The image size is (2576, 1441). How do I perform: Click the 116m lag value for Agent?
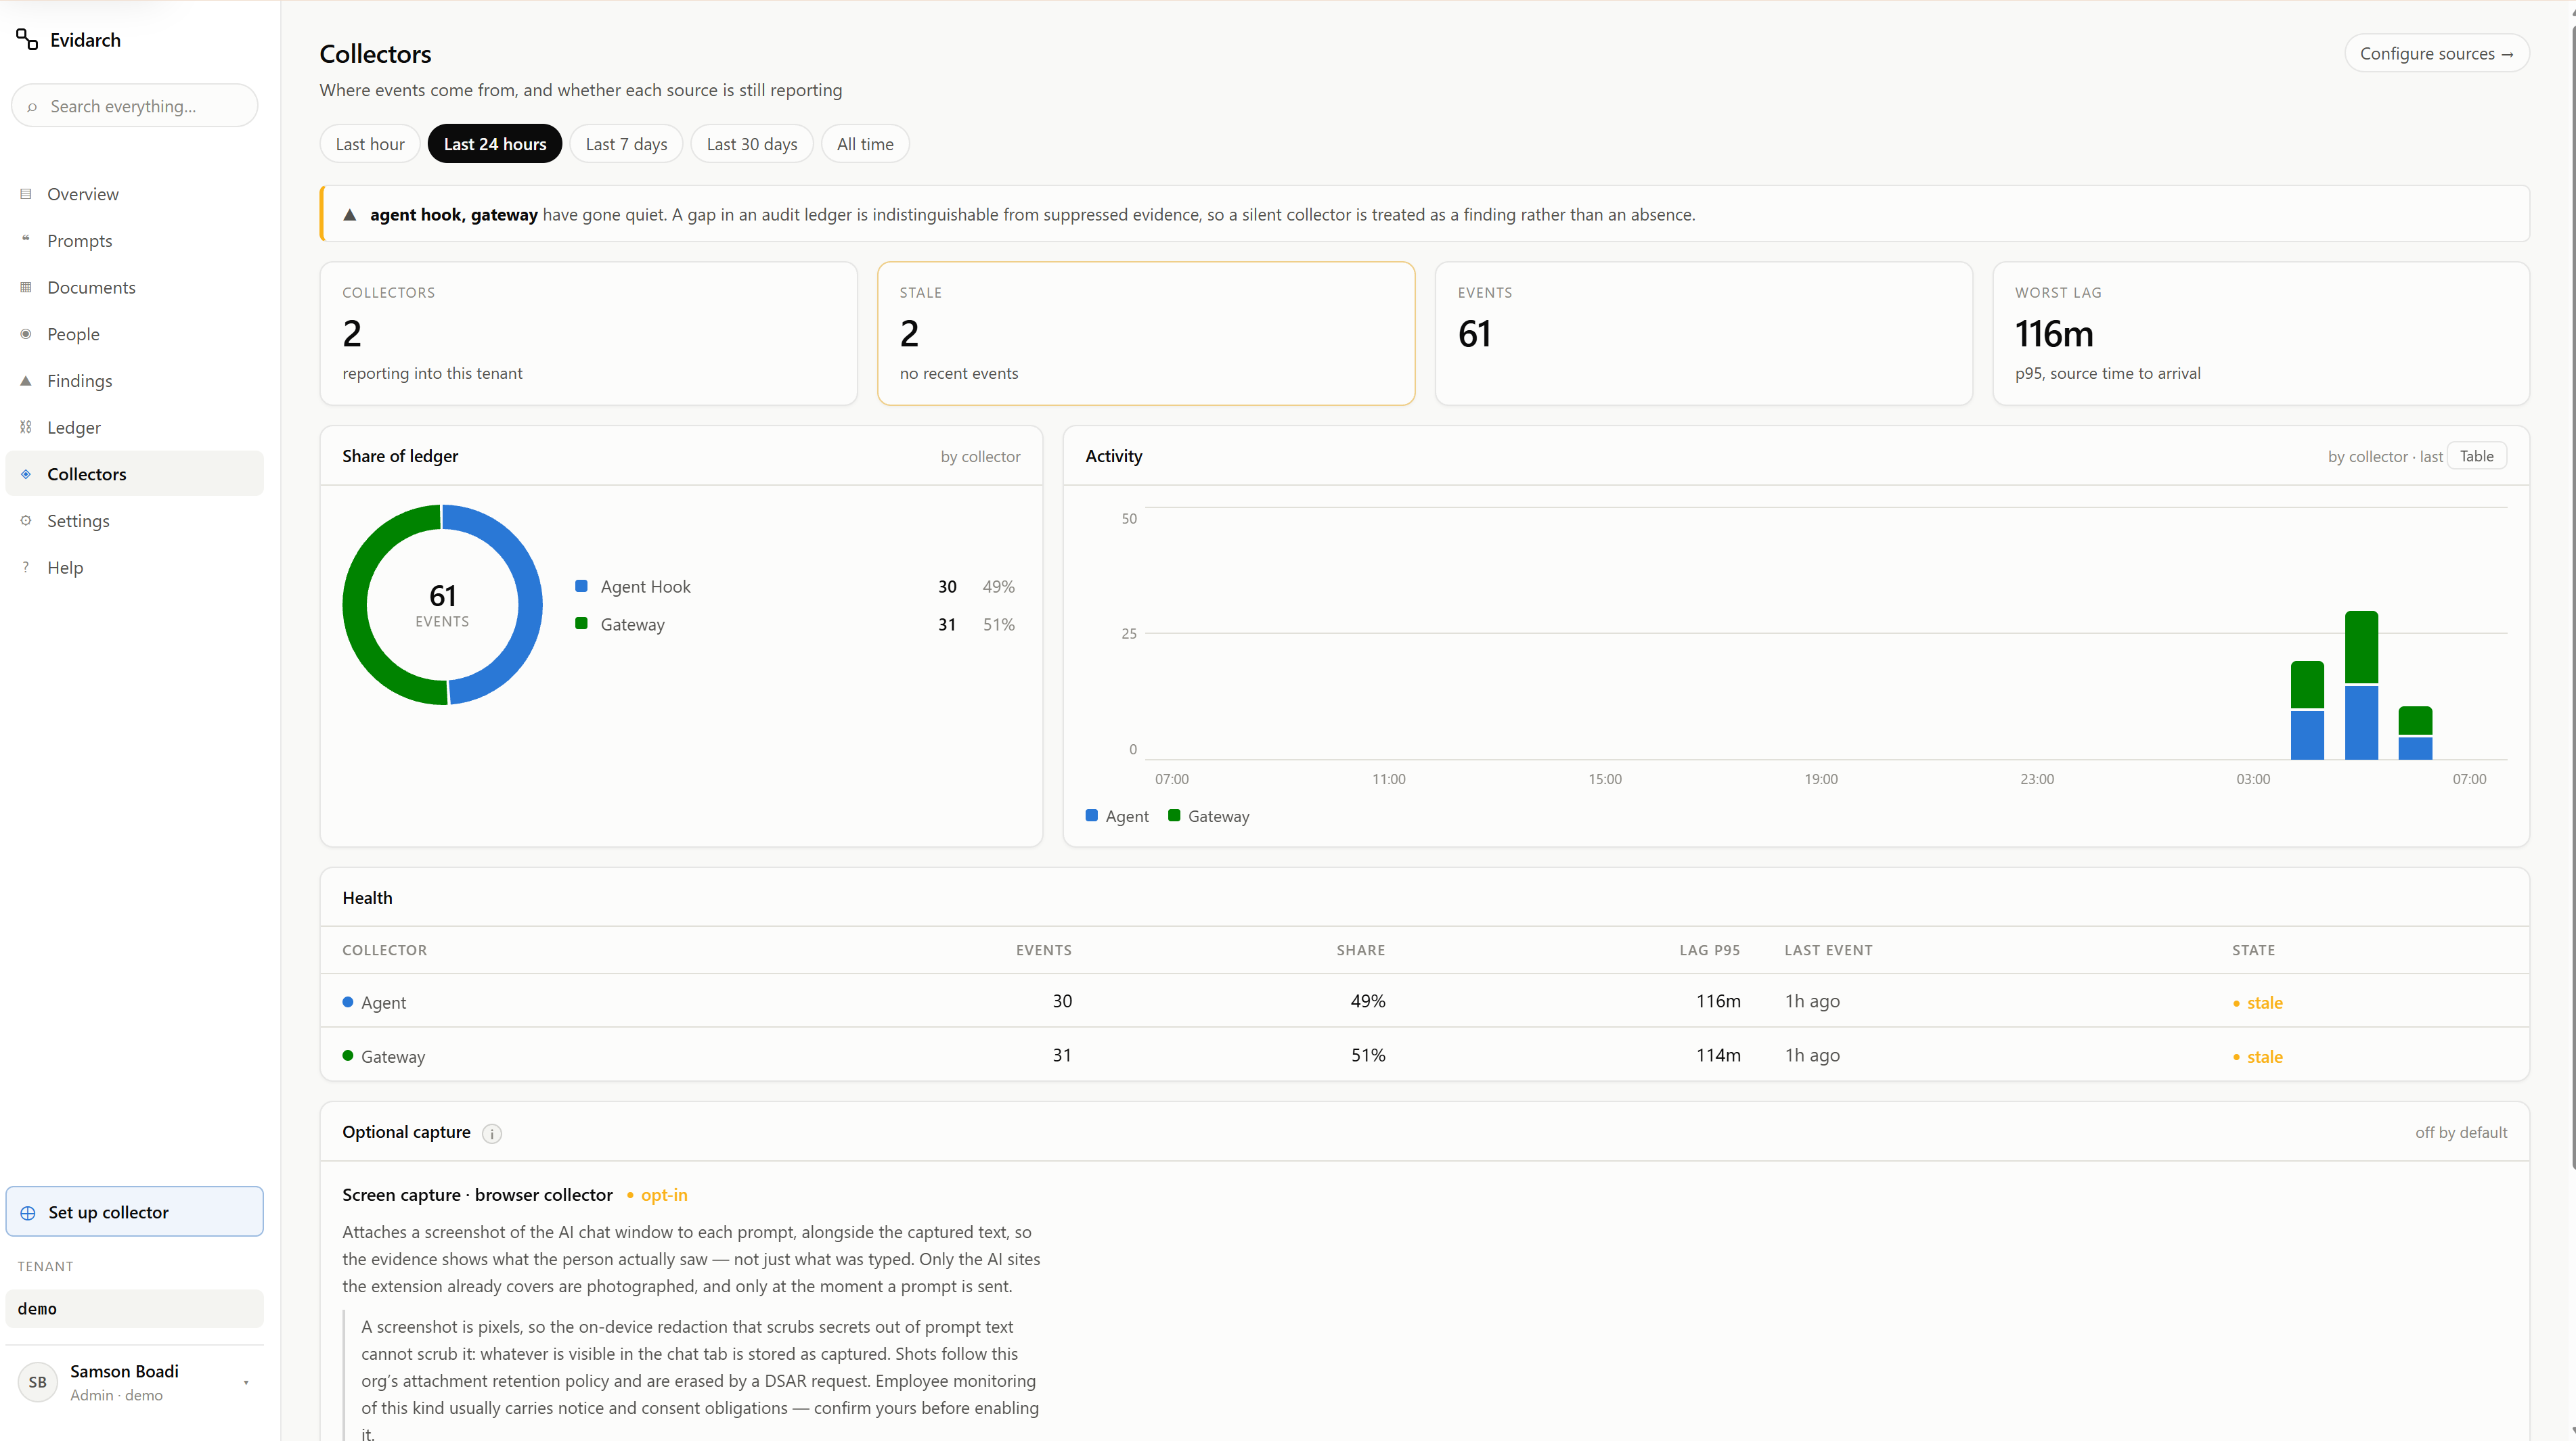(1718, 1001)
